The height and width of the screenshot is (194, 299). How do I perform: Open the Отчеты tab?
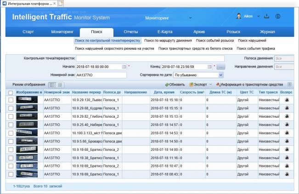pos(131,32)
